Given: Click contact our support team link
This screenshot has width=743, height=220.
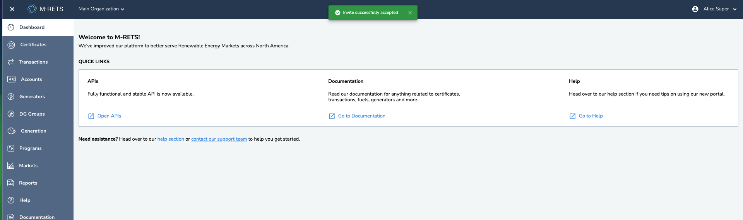Looking at the screenshot, I should coord(219,139).
